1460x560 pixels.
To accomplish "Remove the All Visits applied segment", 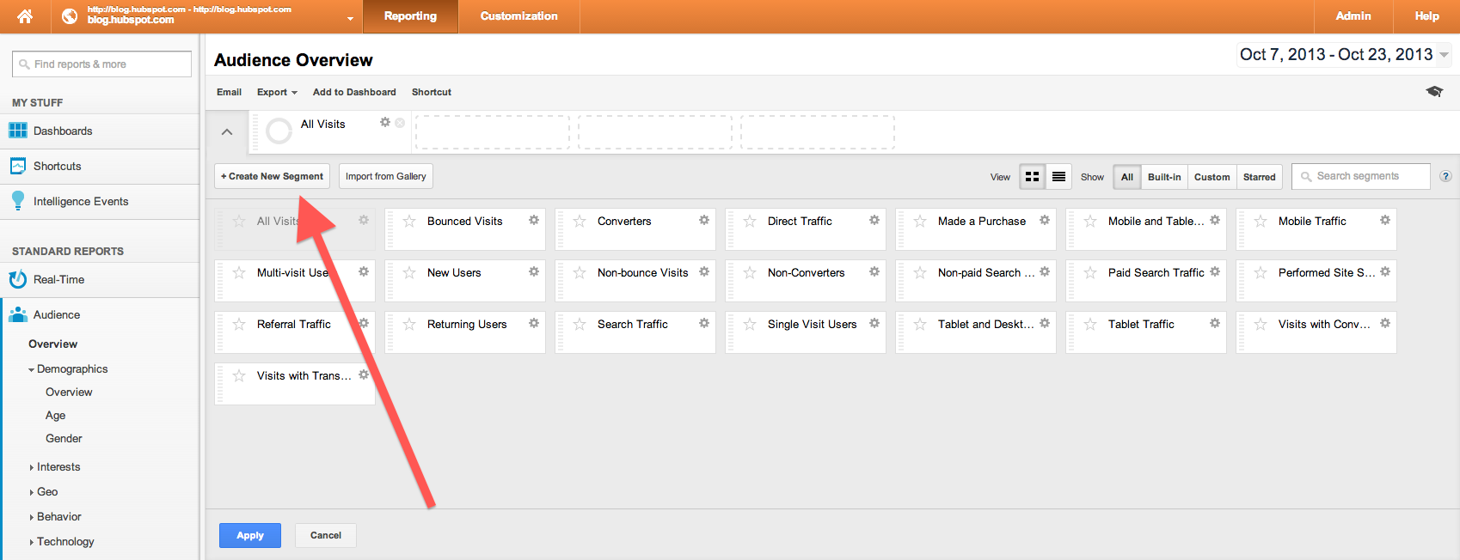I will (x=400, y=123).
